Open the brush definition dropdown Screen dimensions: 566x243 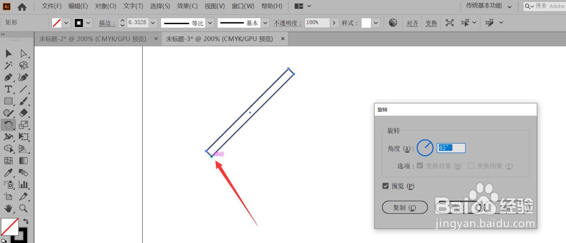tap(265, 23)
